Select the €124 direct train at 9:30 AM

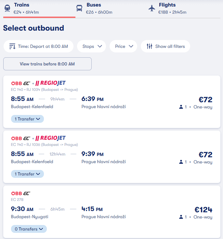click(x=112, y=212)
